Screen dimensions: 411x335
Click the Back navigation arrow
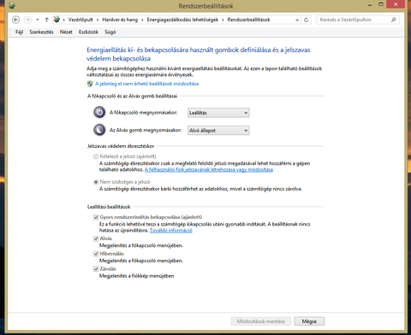point(16,20)
